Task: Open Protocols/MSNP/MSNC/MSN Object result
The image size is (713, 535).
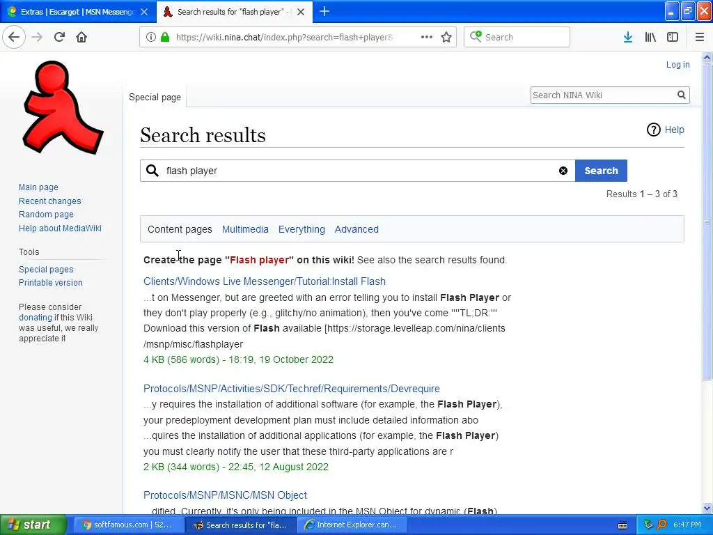Action: point(225,495)
